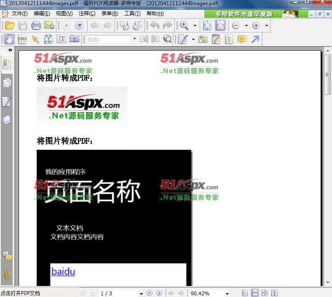The image size is (332, 297).
Task: Go to next page in status bar
Action: click(x=150, y=293)
